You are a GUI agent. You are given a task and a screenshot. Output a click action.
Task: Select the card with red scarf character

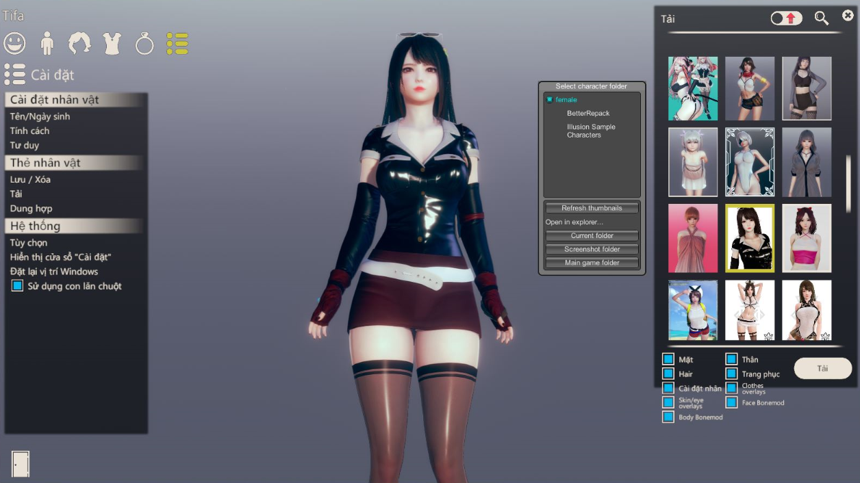click(x=750, y=88)
